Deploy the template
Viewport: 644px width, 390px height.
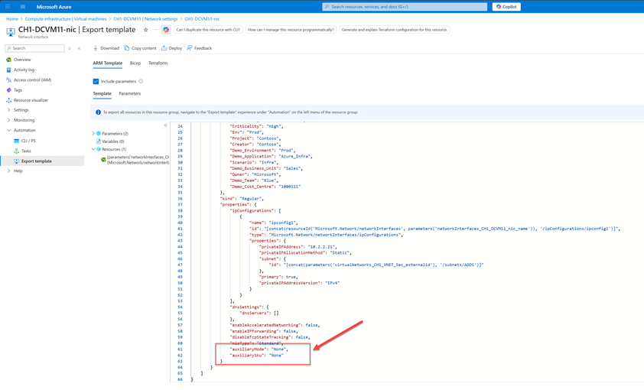(171, 48)
